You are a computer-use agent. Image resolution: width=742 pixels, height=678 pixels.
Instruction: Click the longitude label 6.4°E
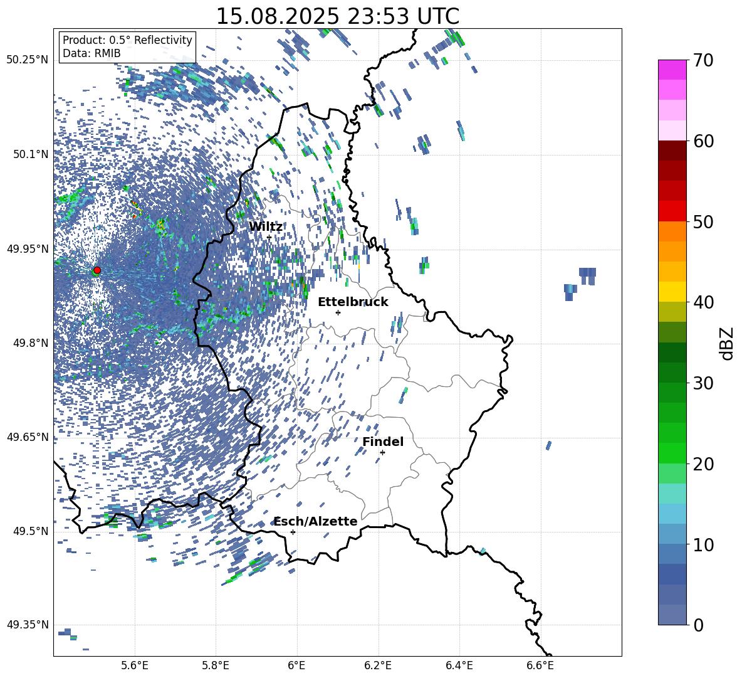pos(459,665)
